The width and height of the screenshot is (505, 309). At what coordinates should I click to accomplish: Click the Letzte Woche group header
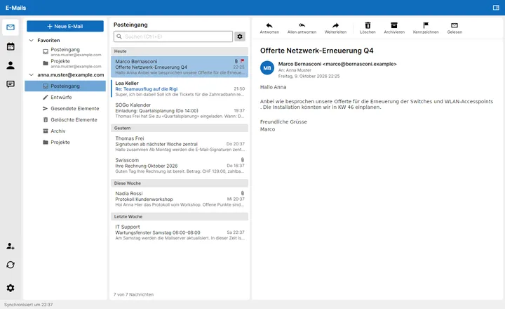tap(180, 216)
